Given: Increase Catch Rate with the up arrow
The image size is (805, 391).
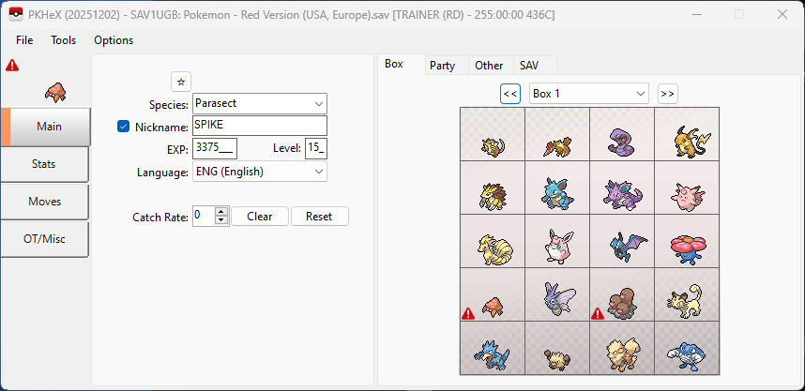Looking at the screenshot, I should [x=221, y=212].
